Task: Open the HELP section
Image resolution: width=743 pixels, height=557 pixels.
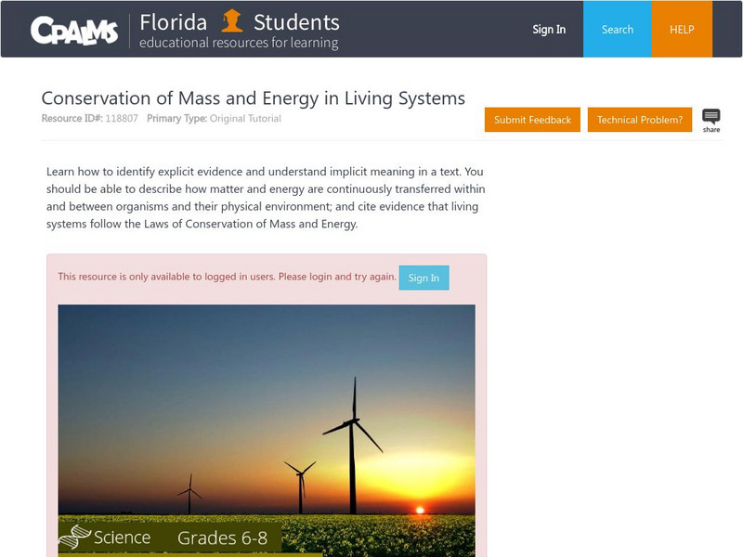Action: click(x=682, y=29)
